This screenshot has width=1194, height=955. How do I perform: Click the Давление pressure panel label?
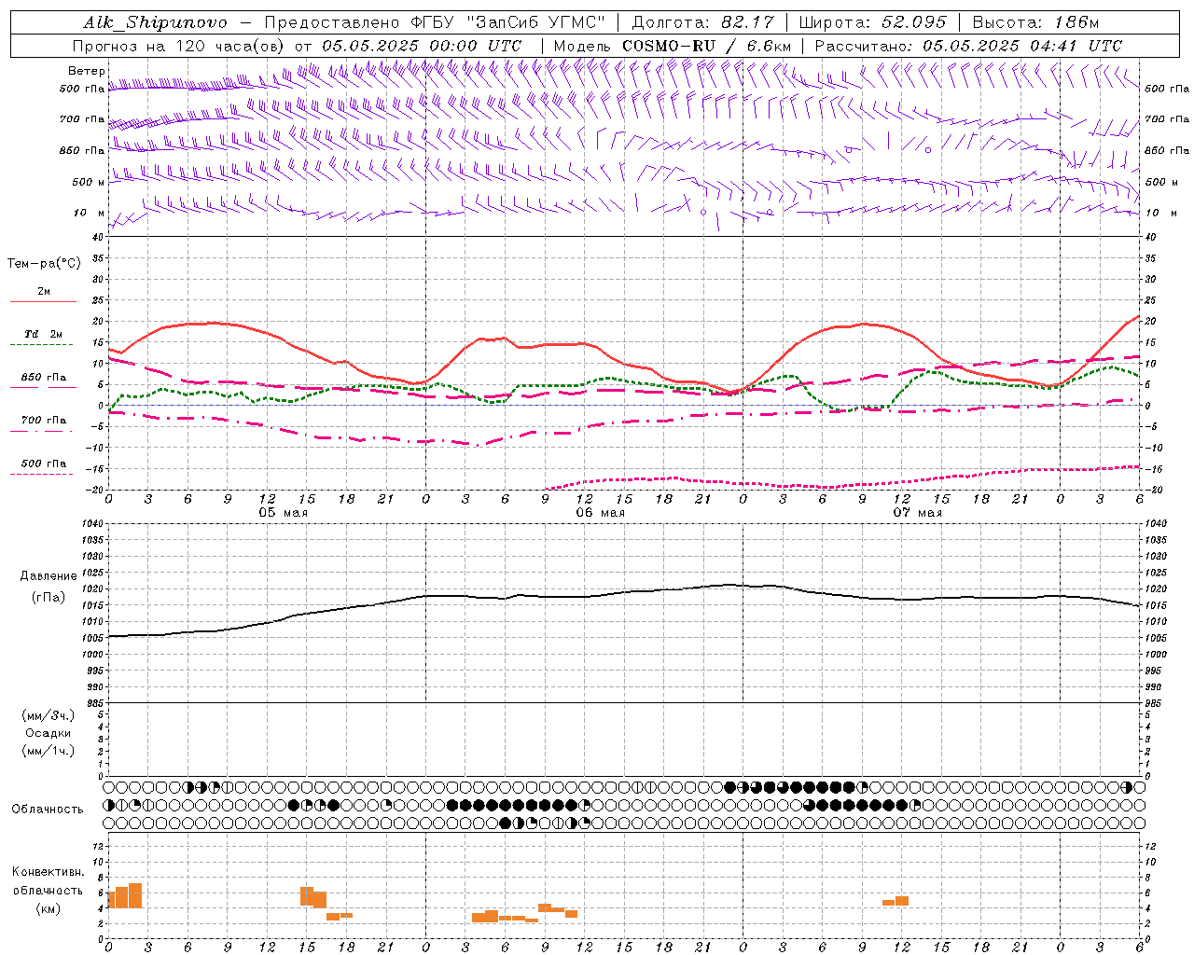point(49,576)
